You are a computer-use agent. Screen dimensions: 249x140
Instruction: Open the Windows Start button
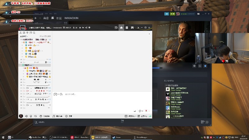coord(3,137)
